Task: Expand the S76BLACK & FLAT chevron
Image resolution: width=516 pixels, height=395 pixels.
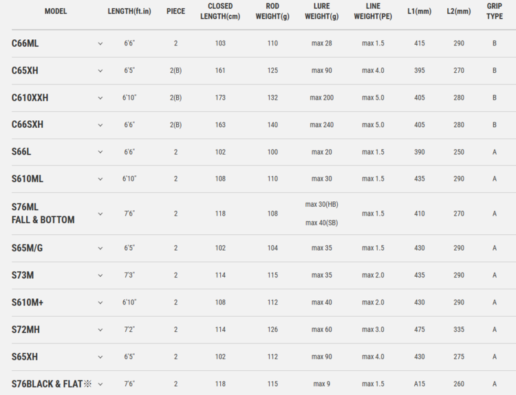Action: 100,384
